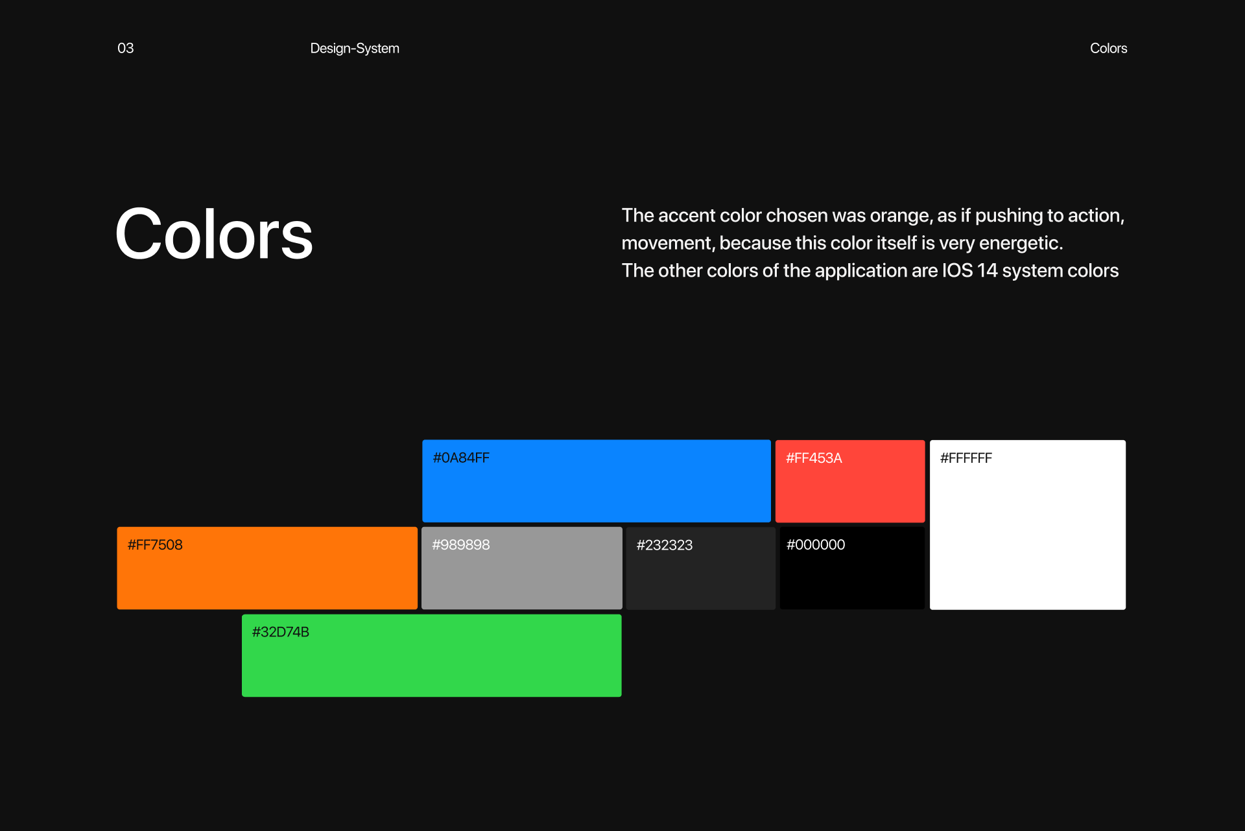Click the IOS 14 system colors sentence
Image resolution: width=1245 pixels, height=831 pixels.
pyautogui.click(x=870, y=271)
